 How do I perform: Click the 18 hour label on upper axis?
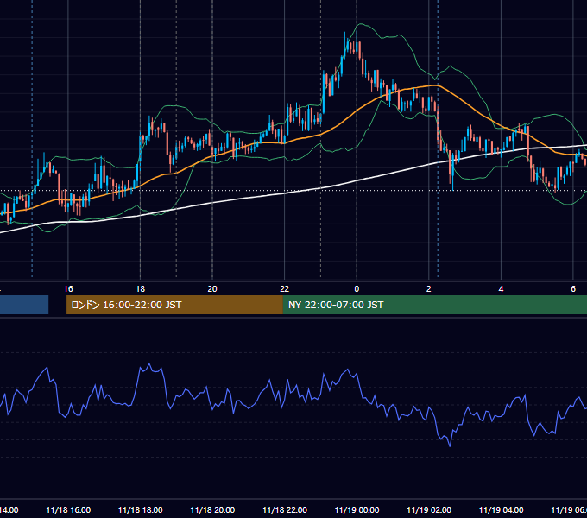click(140, 289)
